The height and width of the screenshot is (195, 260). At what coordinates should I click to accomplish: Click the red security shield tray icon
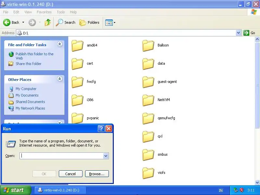pyautogui.click(x=242, y=190)
